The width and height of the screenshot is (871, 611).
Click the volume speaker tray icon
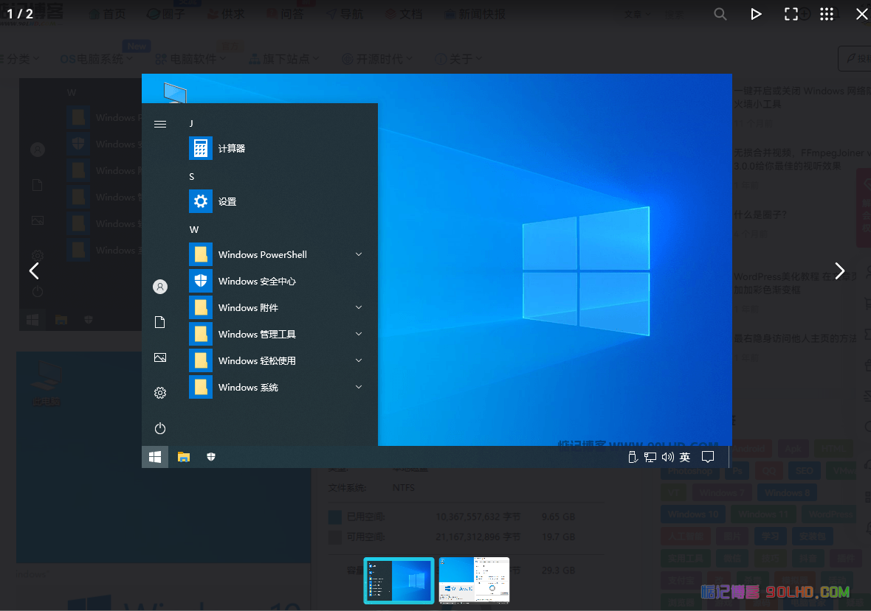pos(668,457)
